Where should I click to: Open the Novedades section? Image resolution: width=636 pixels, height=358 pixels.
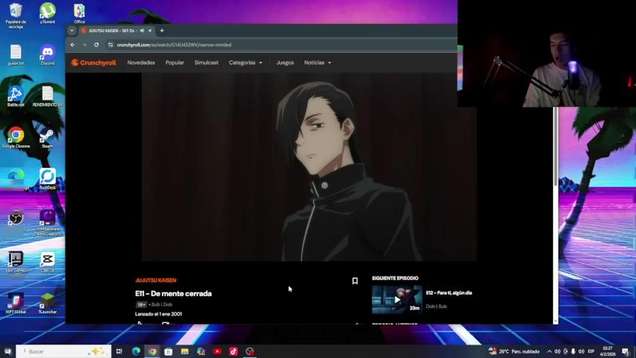point(141,63)
